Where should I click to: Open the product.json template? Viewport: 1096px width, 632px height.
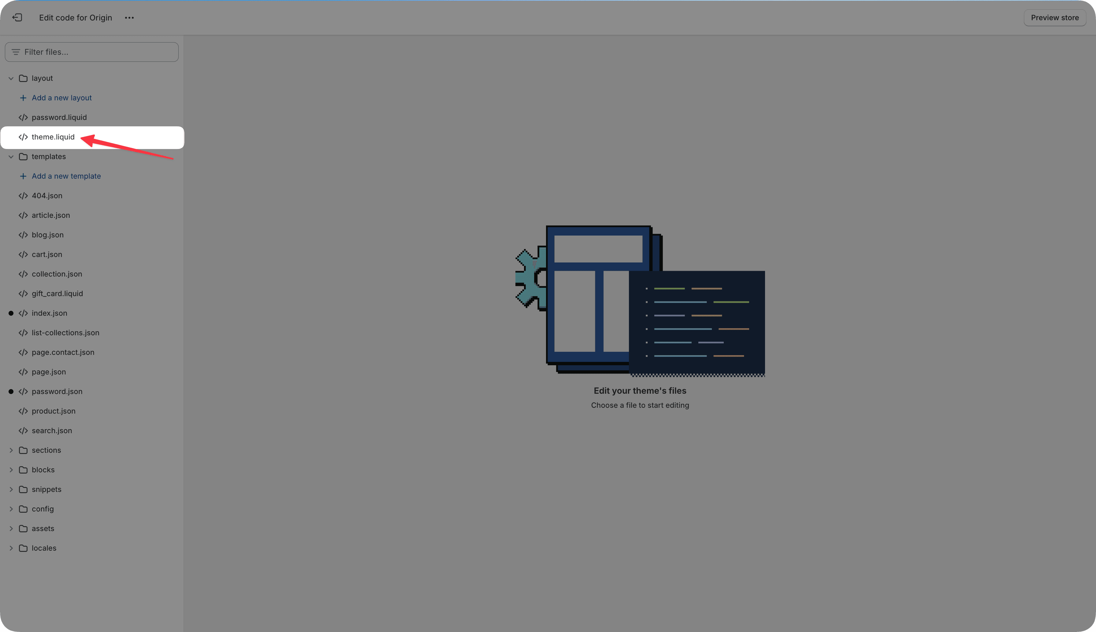[x=54, y=411]
